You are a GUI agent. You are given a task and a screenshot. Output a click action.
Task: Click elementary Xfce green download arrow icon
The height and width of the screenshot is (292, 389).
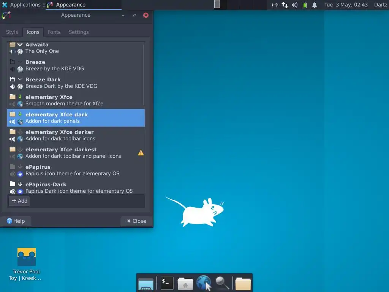click(20, 97)
